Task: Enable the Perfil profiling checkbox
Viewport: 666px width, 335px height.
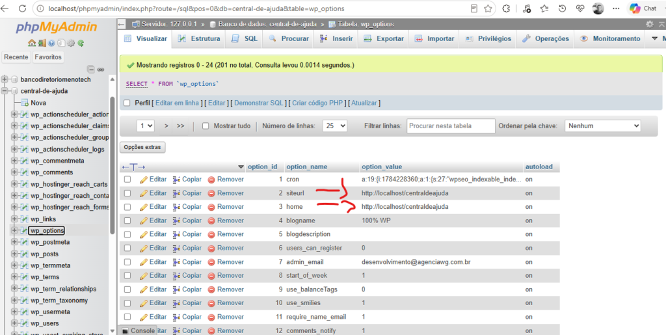Action: pyautogui.click(x=127, y=103)
